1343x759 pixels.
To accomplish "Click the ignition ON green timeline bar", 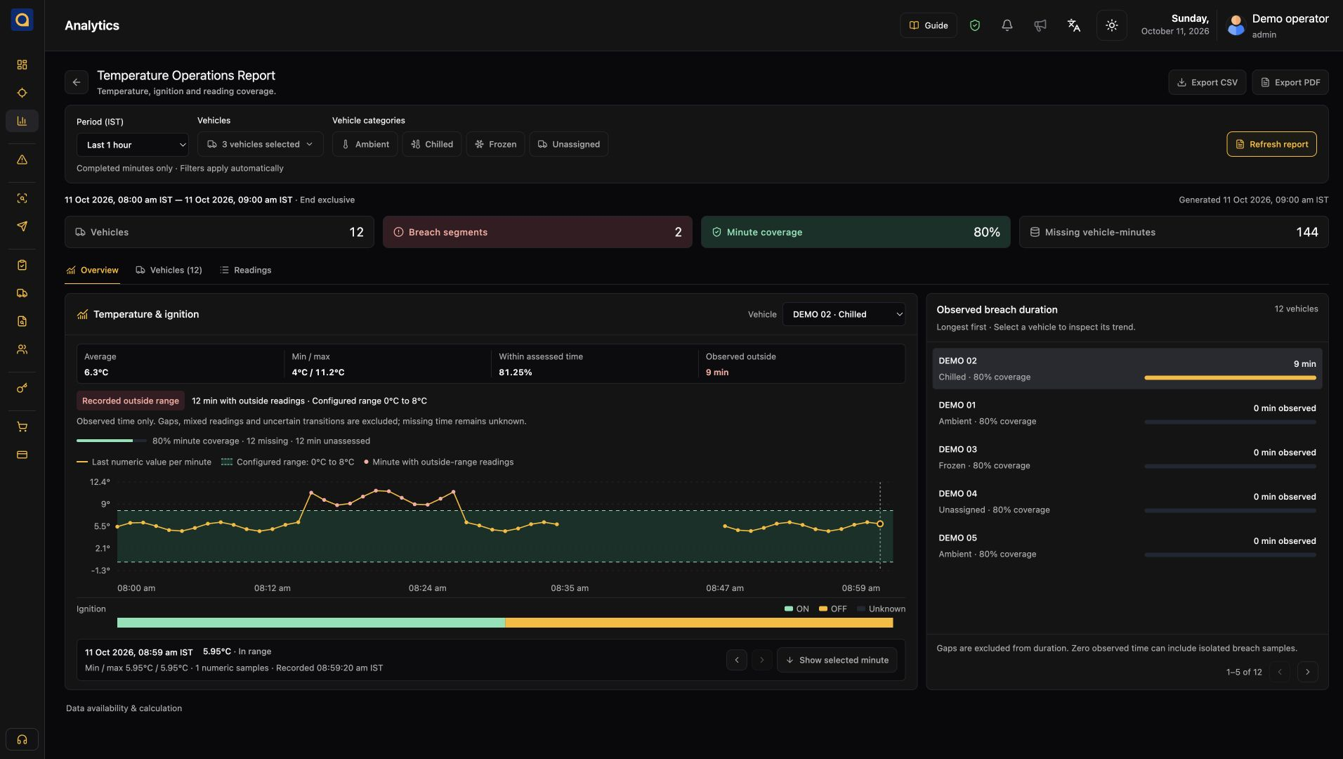I will (310, 623).
